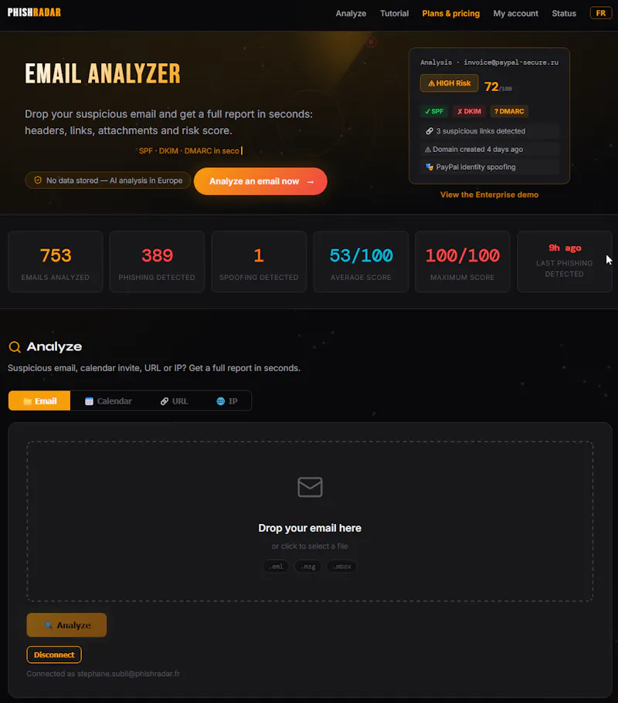Switch language with the FR toggle
The height and width of the screenshot is (703, 618).
pos(600,13)
